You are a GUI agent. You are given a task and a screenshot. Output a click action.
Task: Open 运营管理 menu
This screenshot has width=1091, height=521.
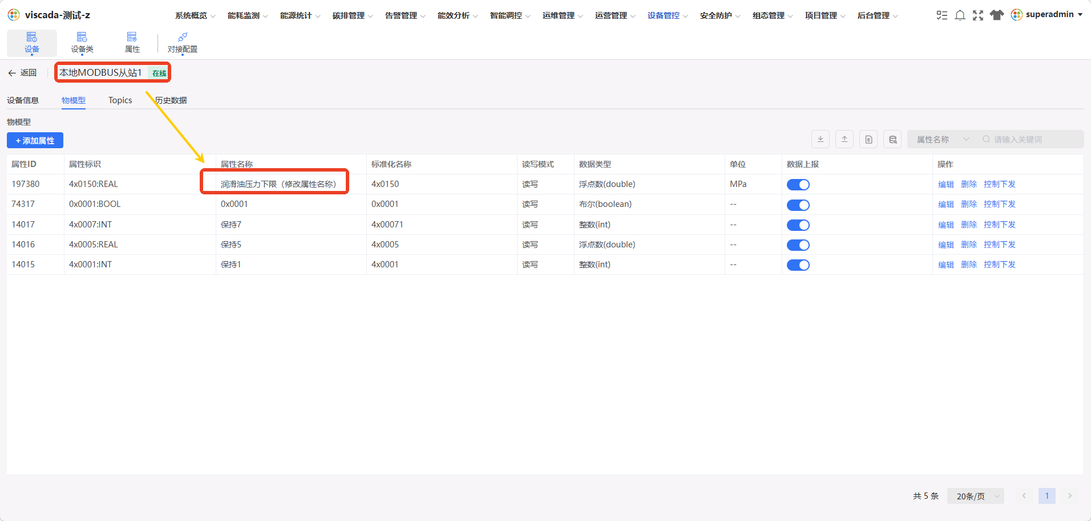click(615, 15)
